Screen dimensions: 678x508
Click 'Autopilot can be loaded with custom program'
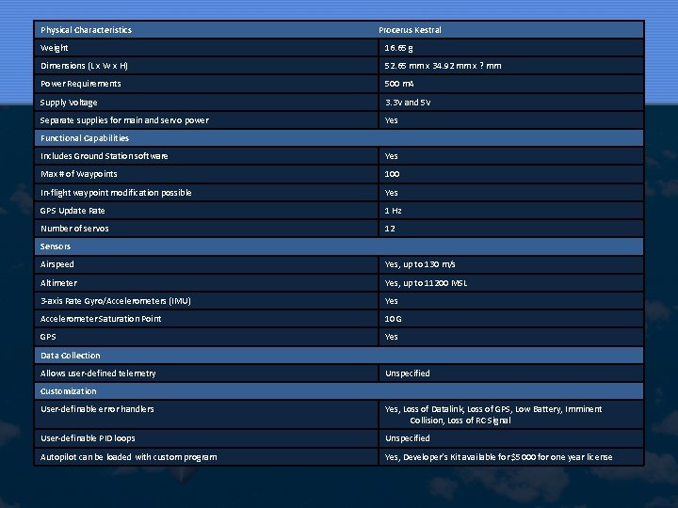129,457
